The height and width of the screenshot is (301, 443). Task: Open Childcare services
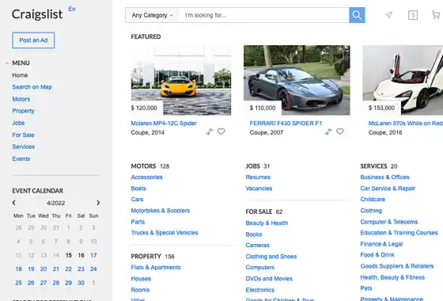tap(373, 199)
